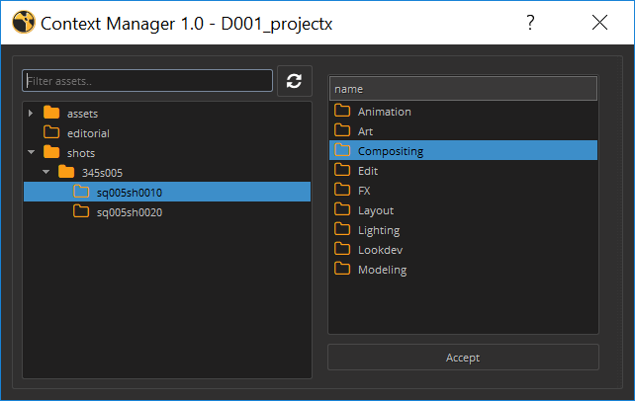Pick the Layout task entry

point(375,210)
